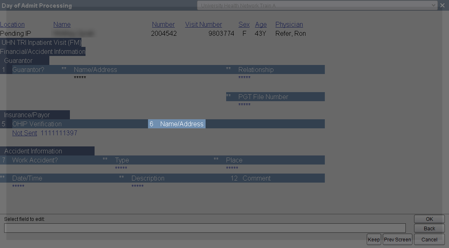449x248 pixels.
Task: Click the Description field header
Action: click(148, 178)
